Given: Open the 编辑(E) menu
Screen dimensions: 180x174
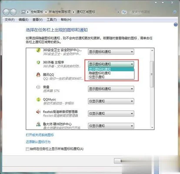Looking at the screenshot, I should pyautogui.click(x=23, y=20).
